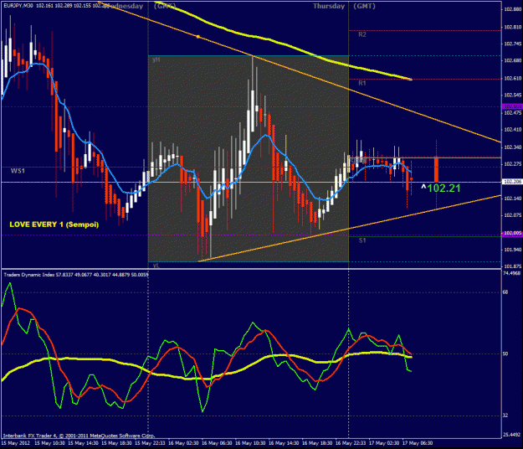
Task: Click the white 102.206 current price tag
Action: click(x=512, y=182)
